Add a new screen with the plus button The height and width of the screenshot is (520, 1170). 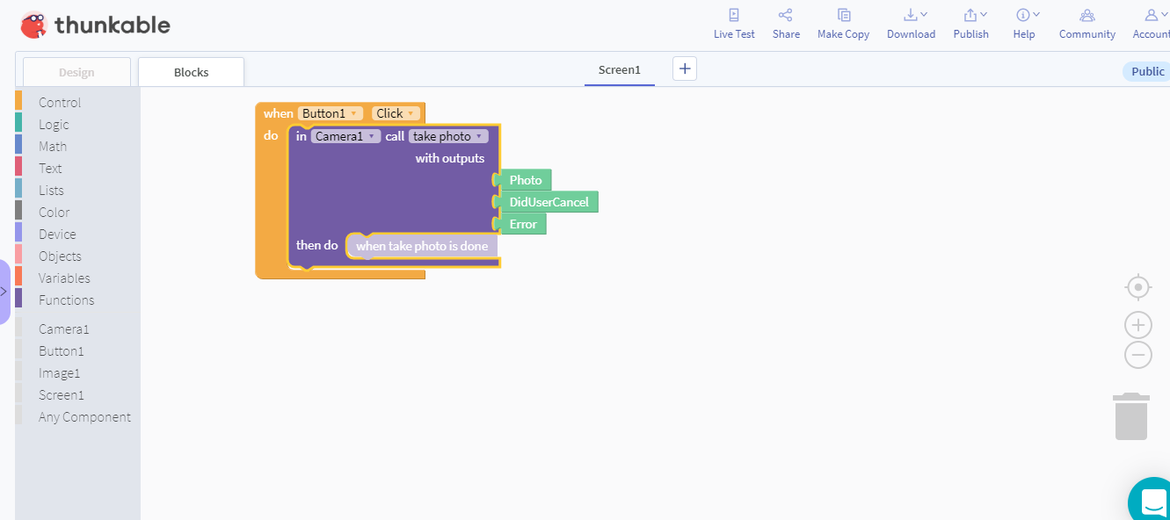(685, 68)
